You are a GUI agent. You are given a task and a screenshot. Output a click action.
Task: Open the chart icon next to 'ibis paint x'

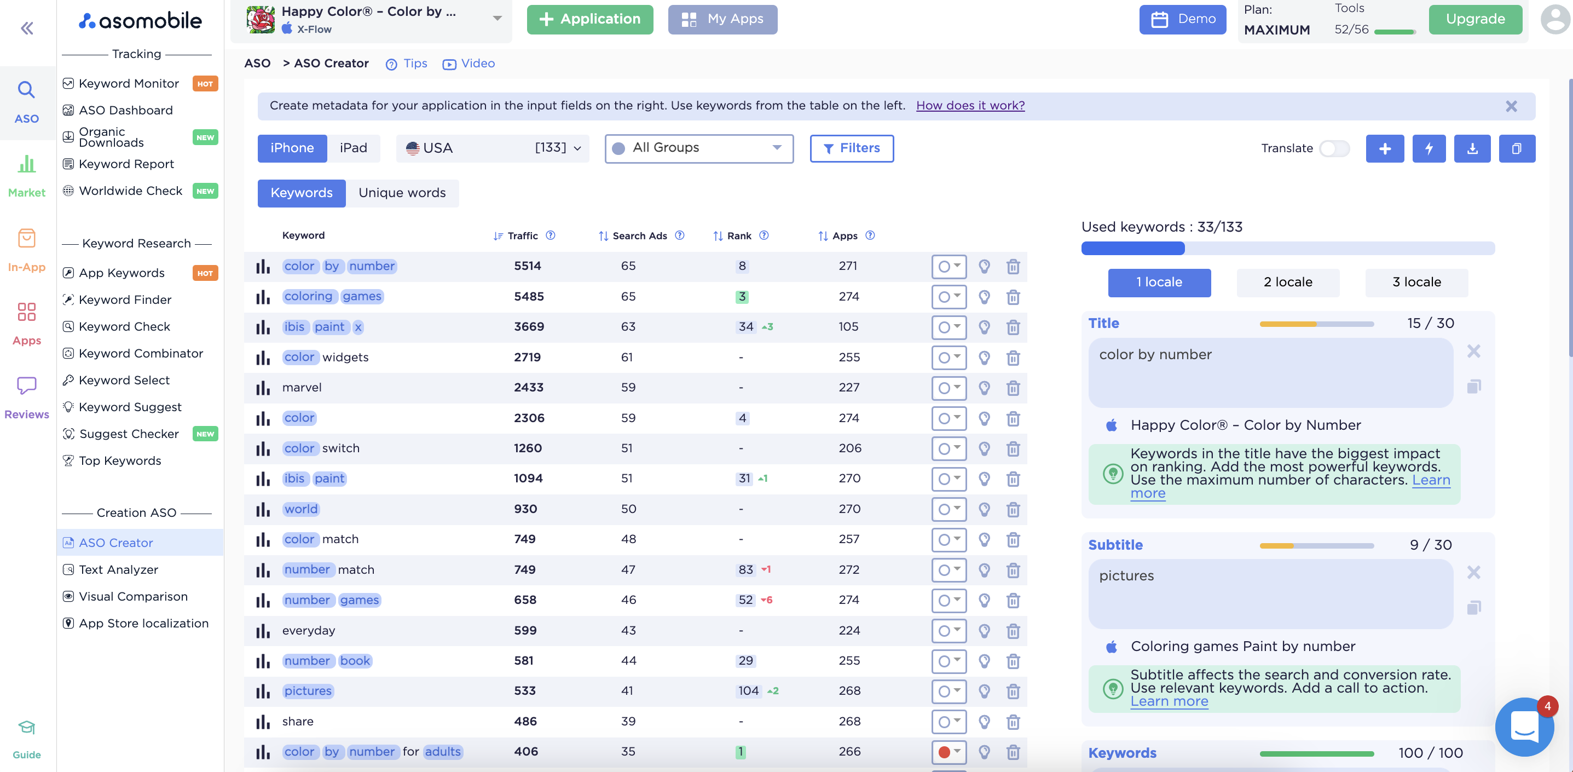click(x=263, y=327)
